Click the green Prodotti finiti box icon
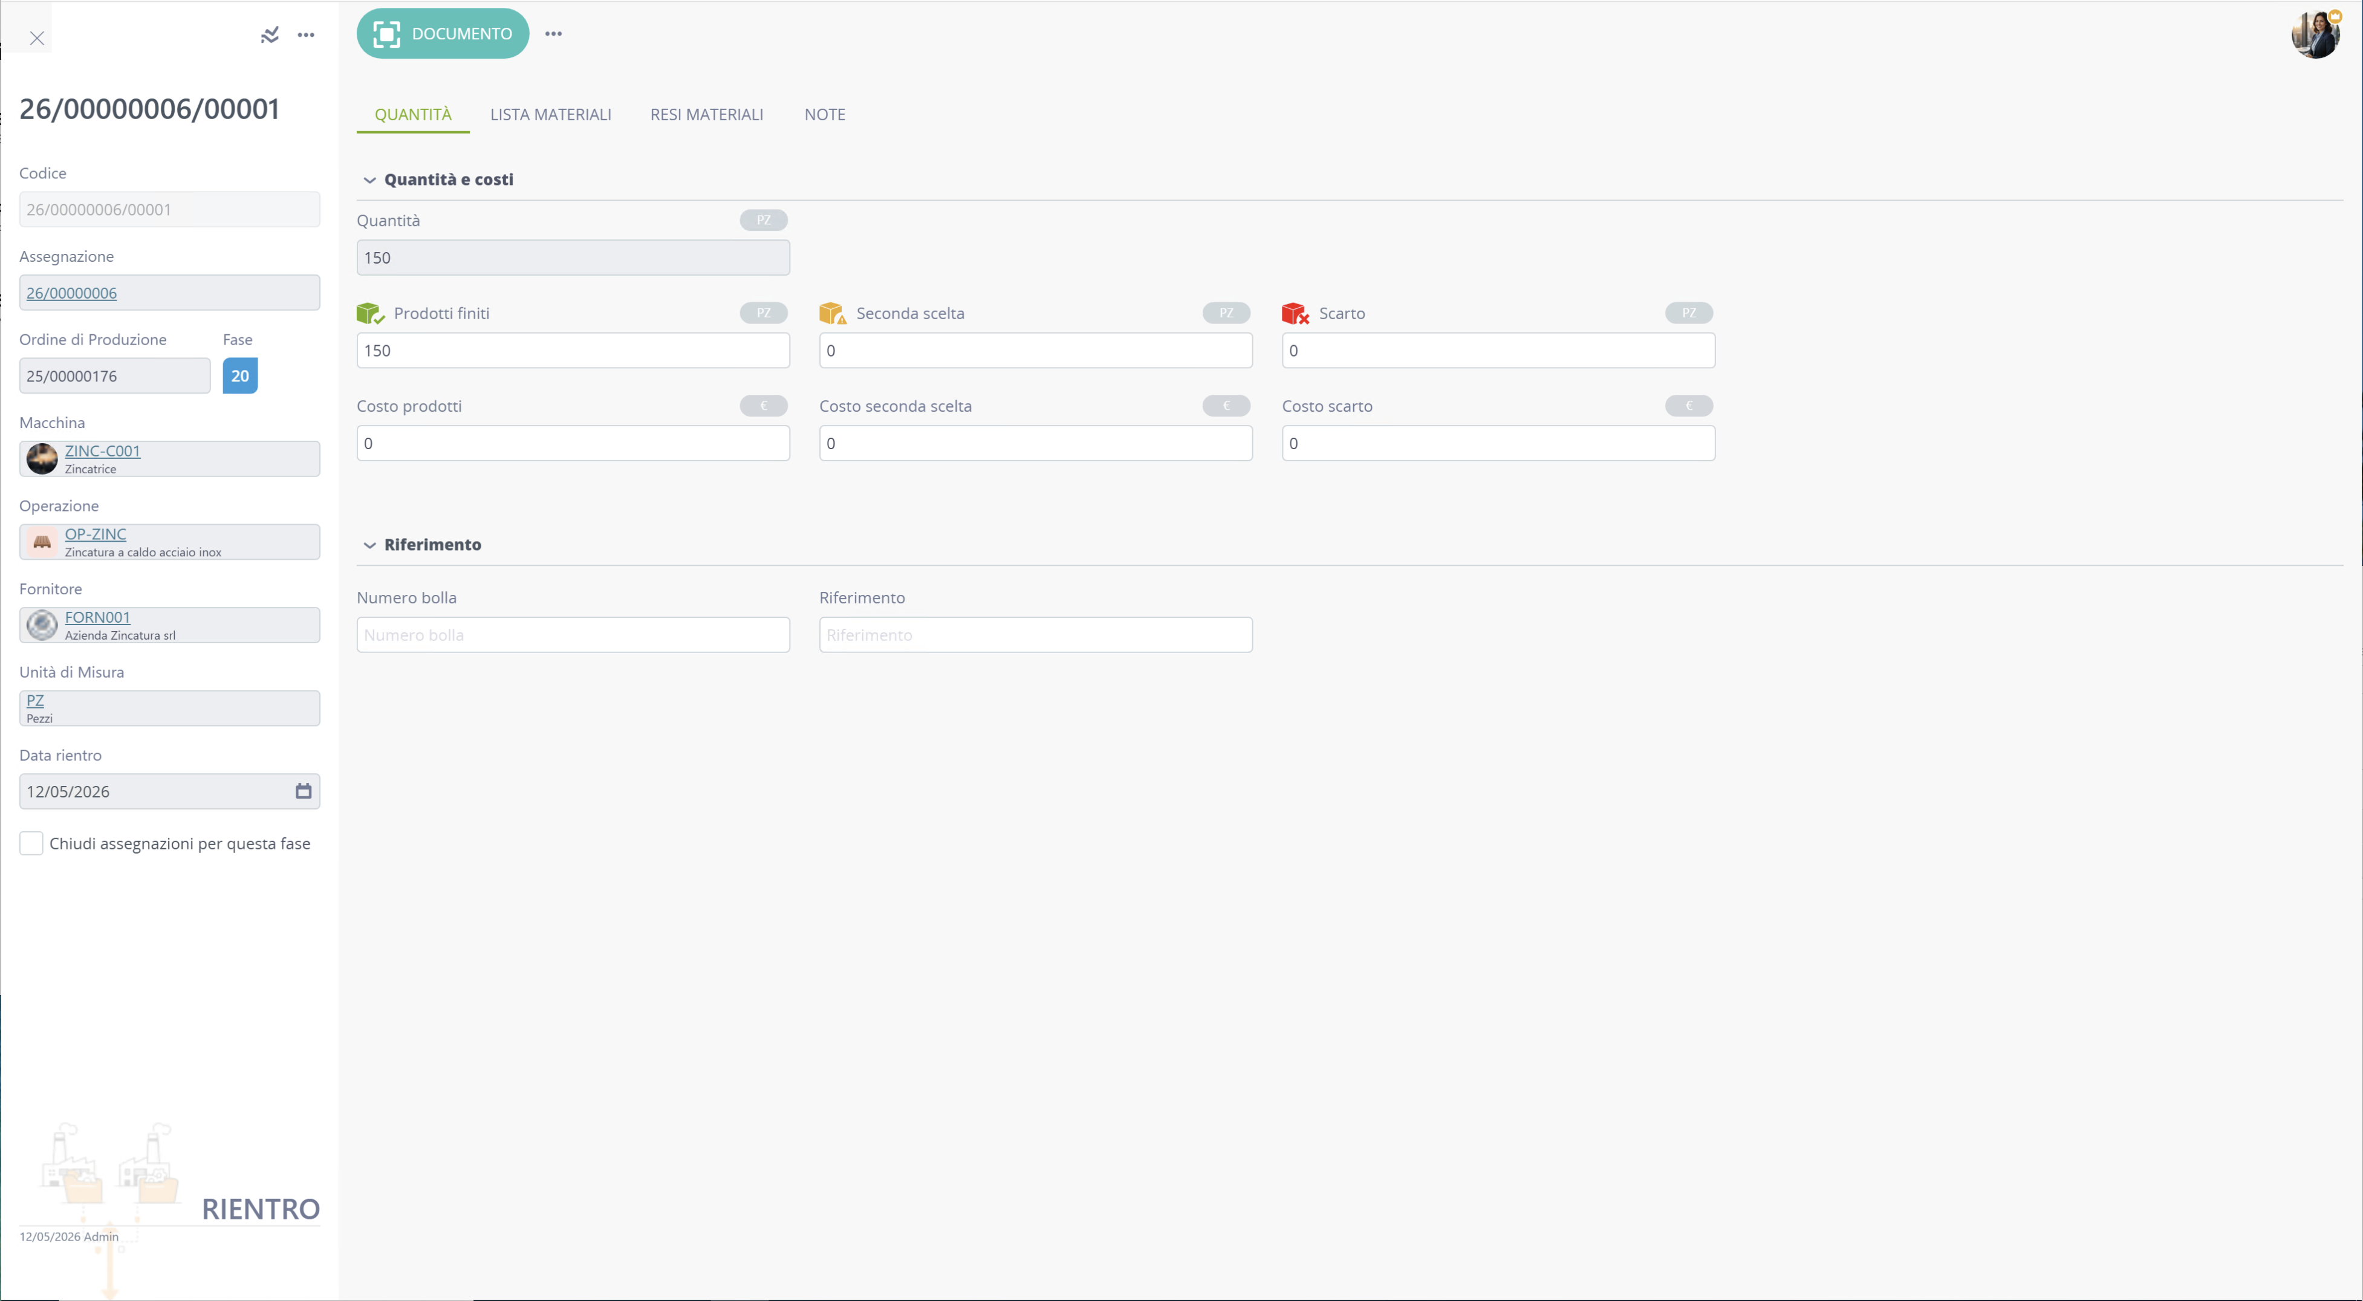This screenshot has height=1301, width=2363. (x=369, y=314)
